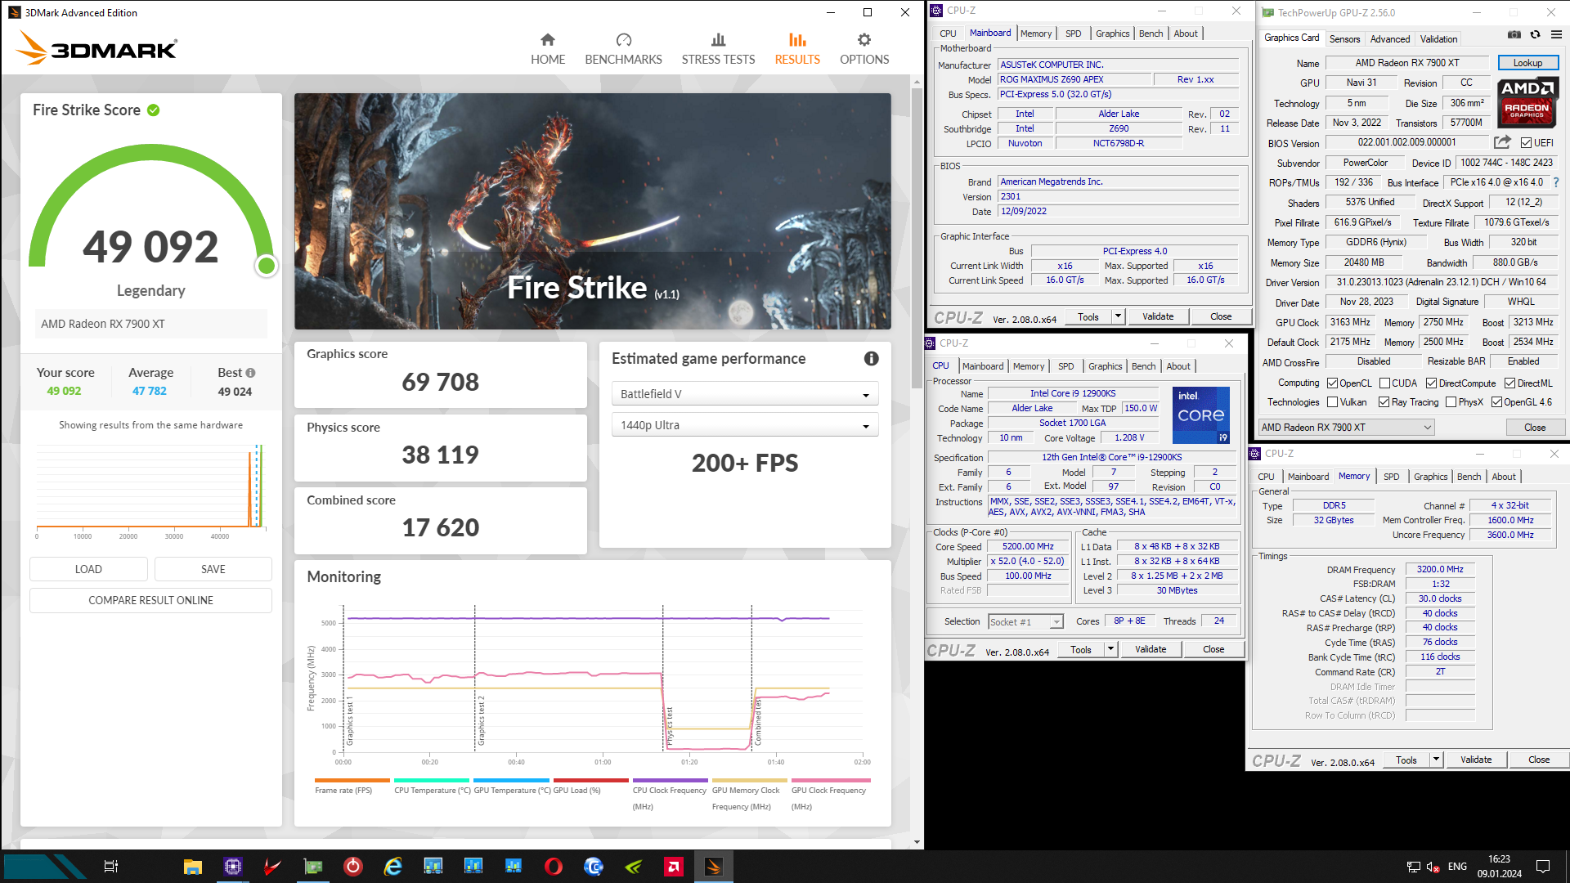
Task: Switch to the Sensors tab in GPU-Z
Action: (1344, 39)
